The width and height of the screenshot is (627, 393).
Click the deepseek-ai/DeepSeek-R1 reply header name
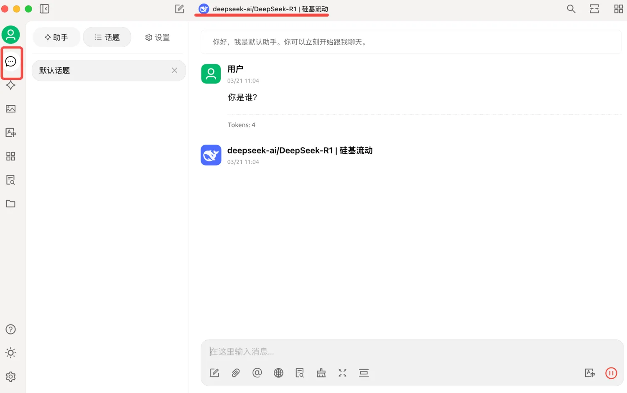[x=300, y=151]
